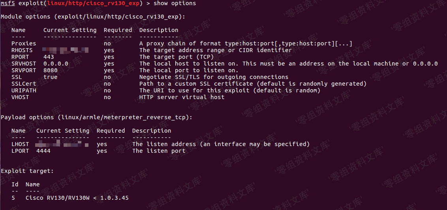Screen dimensions: 447x210
Task: Click the 'Exploit target:' heading
Action: click(27, 171)
